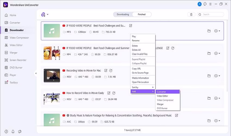The image size is (231, 136).
Task: Click convert icon for MP4 IF FOOD WERE PEOPLE
Action: (173, 48)
